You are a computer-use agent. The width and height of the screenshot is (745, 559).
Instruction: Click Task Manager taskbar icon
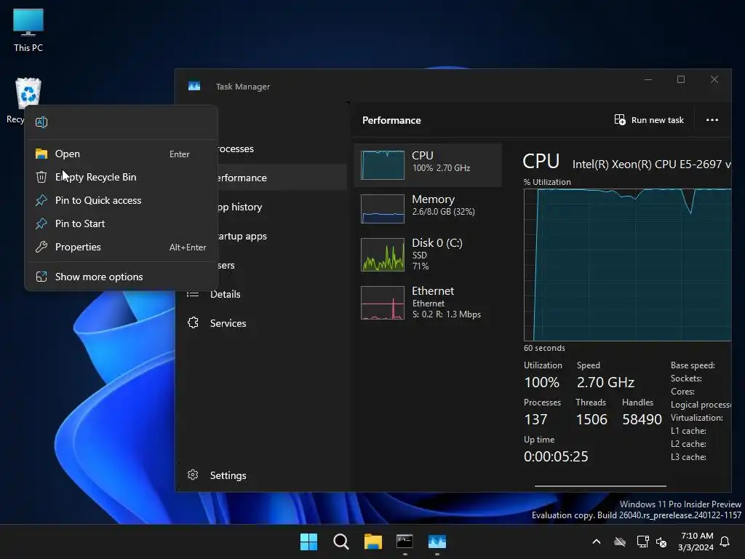(x=437, y=542)
